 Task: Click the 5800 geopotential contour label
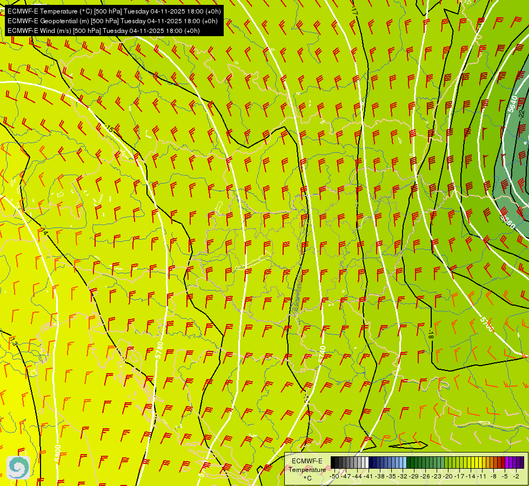(x=58, y=454)
